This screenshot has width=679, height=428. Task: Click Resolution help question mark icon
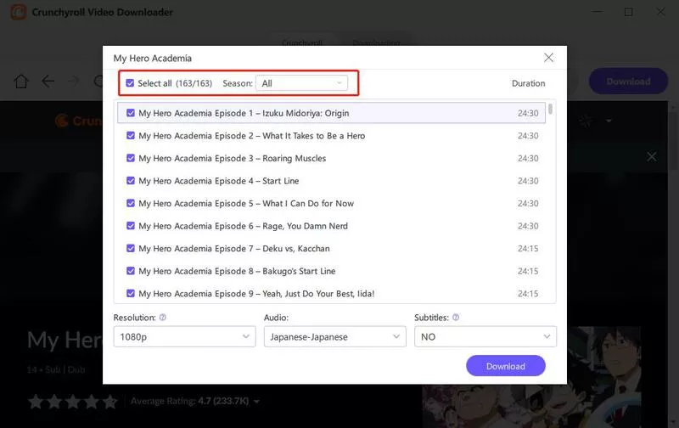pos(163,317)
